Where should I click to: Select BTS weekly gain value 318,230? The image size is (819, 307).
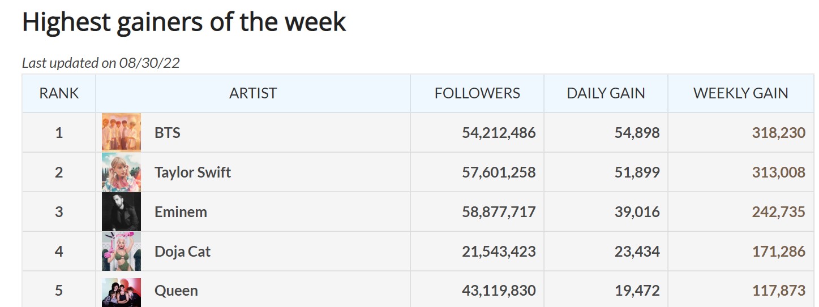(x=778, y=133)
